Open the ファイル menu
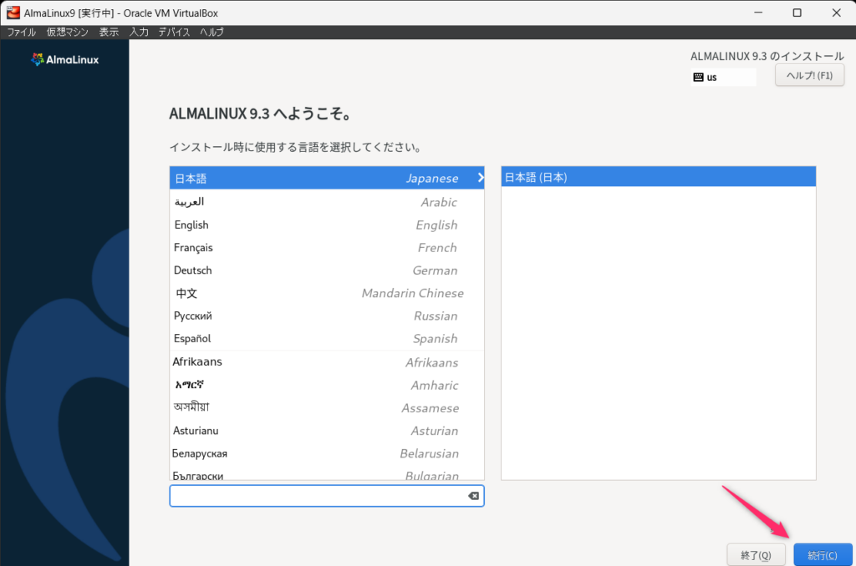 21,33
